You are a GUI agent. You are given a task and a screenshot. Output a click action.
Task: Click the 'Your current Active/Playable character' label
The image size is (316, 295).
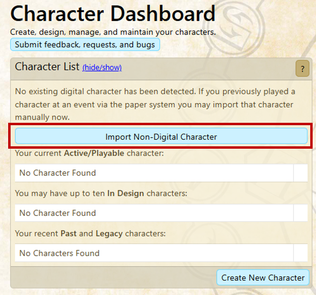89,153
